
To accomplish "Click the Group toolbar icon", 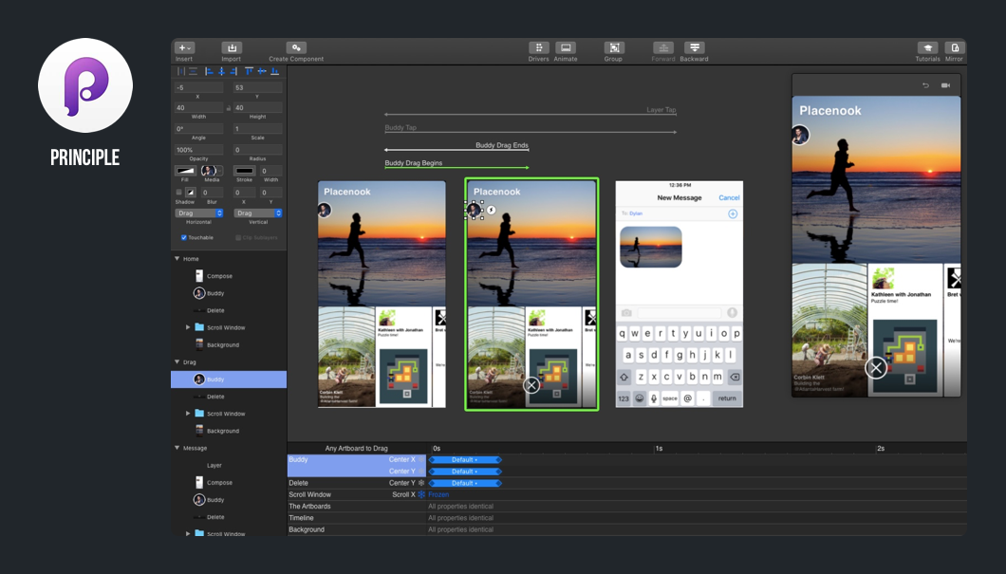I will tap(614, 48).
